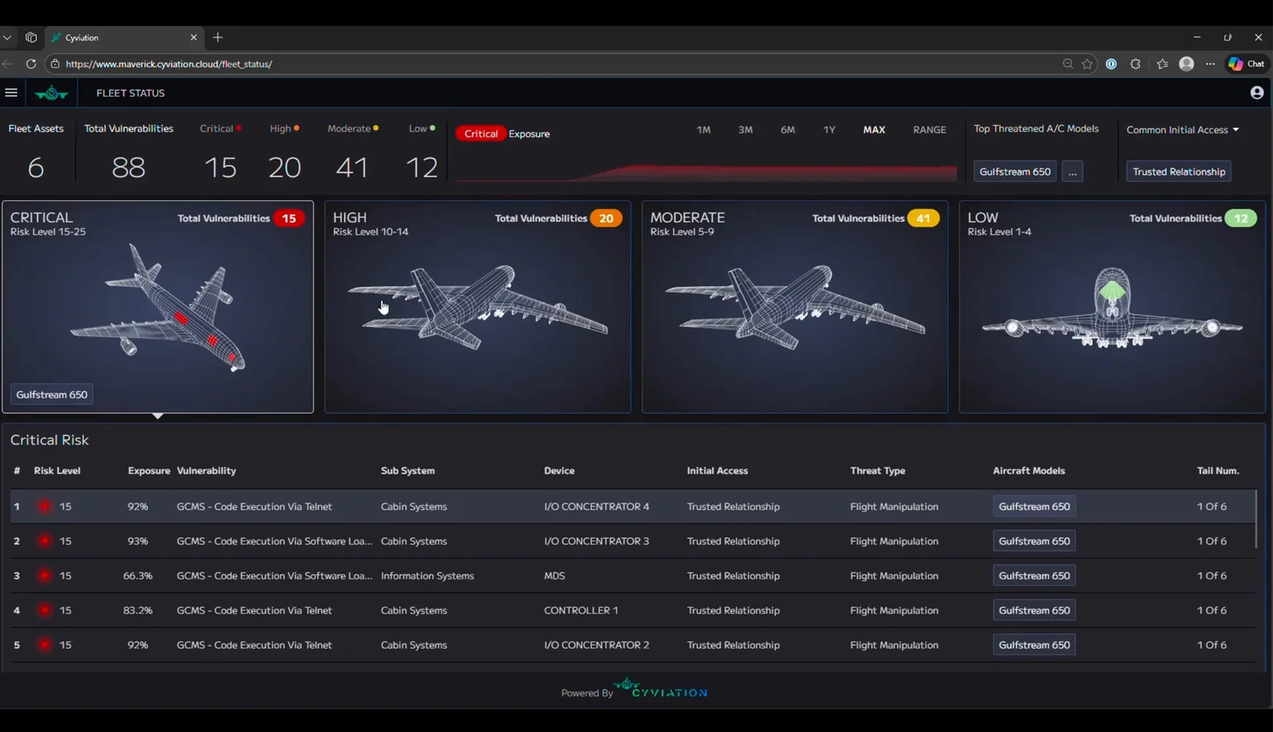The height and width of the screenshot is (732, 1273).
Task: Open the Copilot Chat button
Action: 1246,64
